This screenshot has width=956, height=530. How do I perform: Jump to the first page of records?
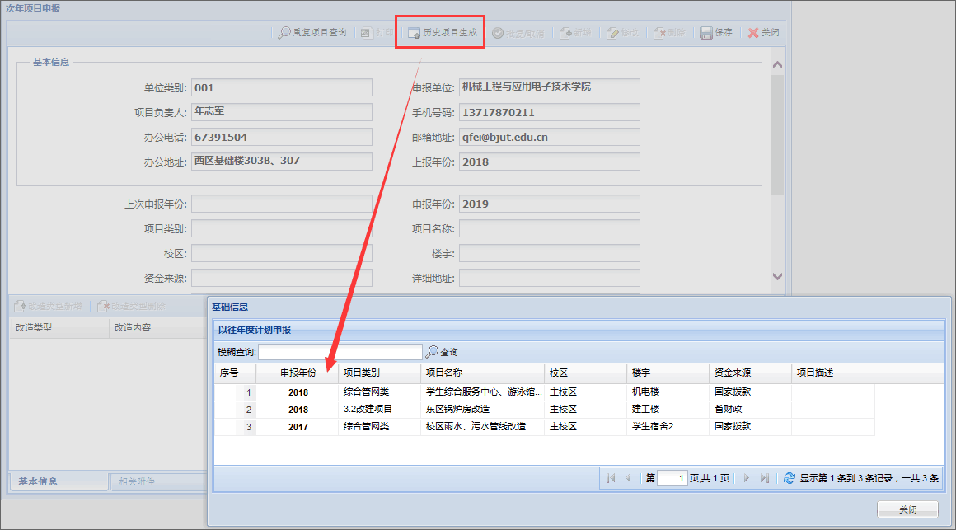610,478
